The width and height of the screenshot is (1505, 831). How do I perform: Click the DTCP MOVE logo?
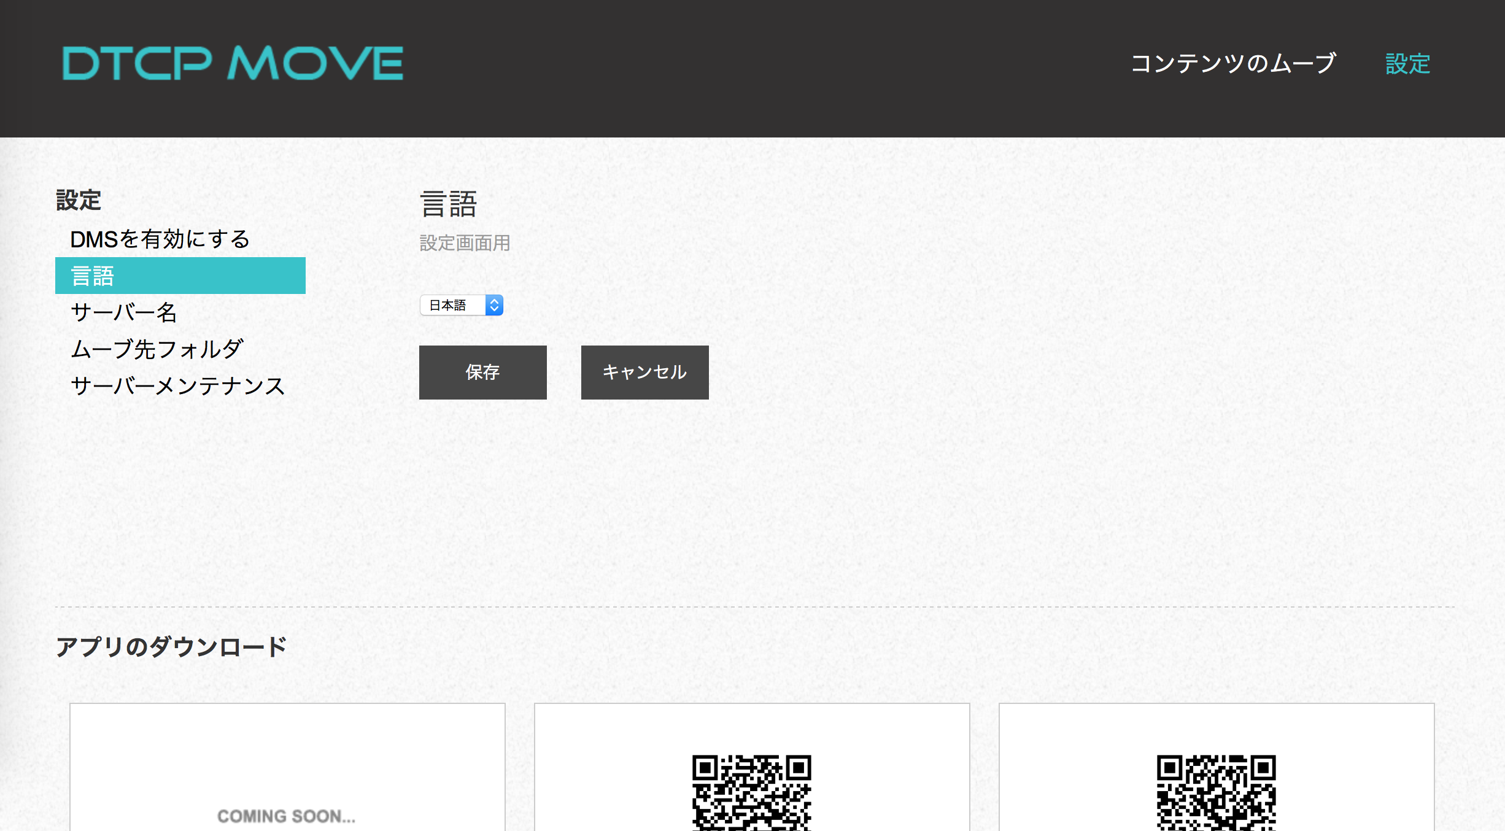pos(233,63)
